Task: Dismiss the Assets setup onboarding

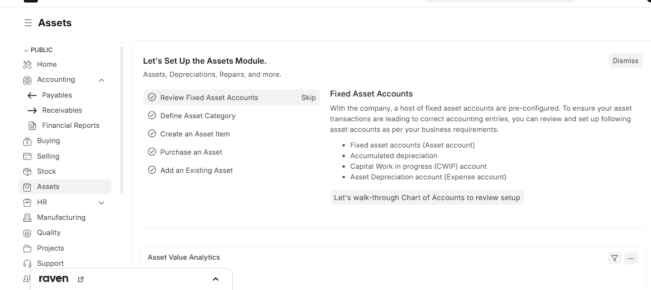Action: pos(625,61)
